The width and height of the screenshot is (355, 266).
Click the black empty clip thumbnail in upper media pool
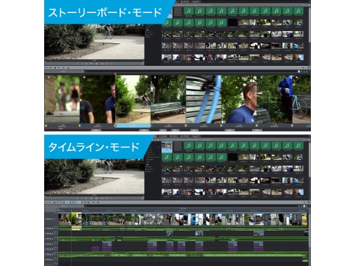[233, 22]
